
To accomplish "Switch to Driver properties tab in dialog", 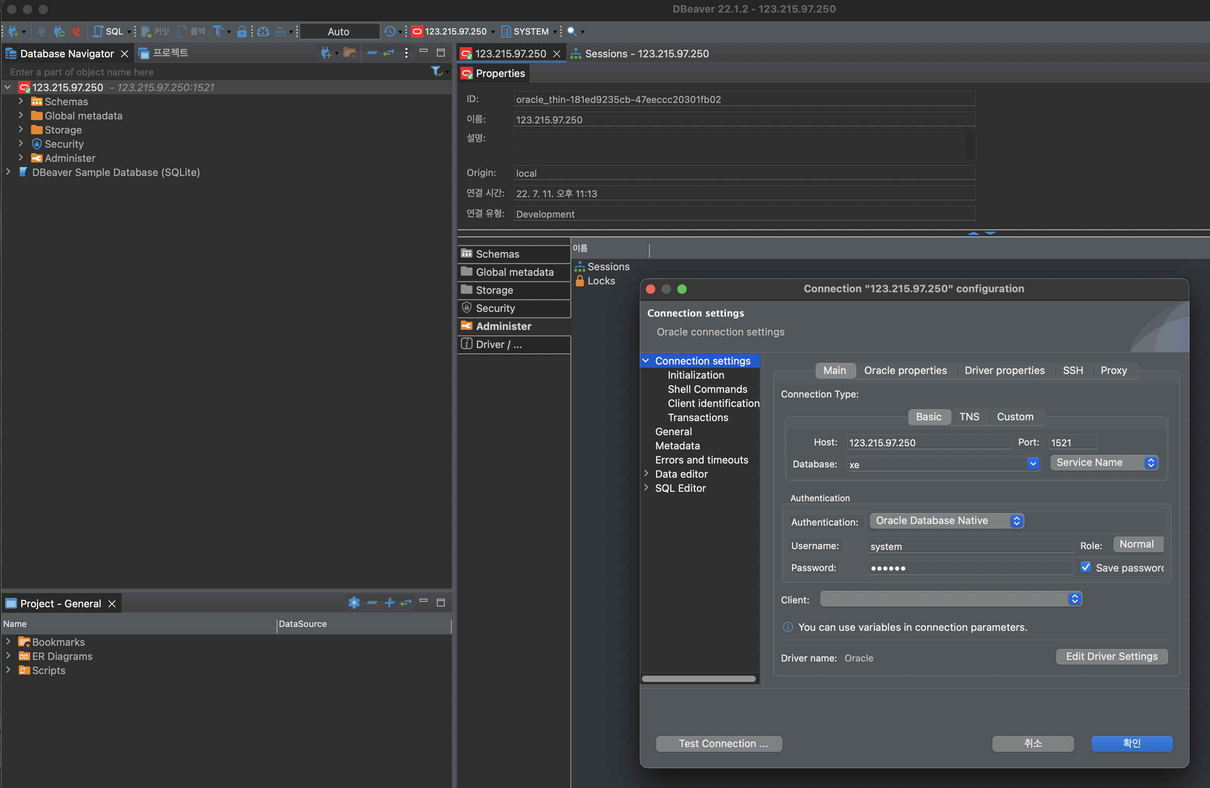I will click(x=1005, y=370).
